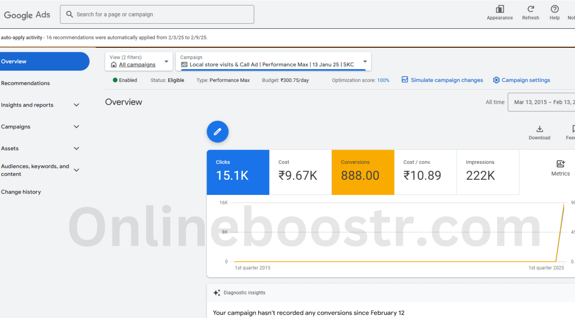Open the date range picker
This screenshot has height=318, width=575.
tap(542, 102)
